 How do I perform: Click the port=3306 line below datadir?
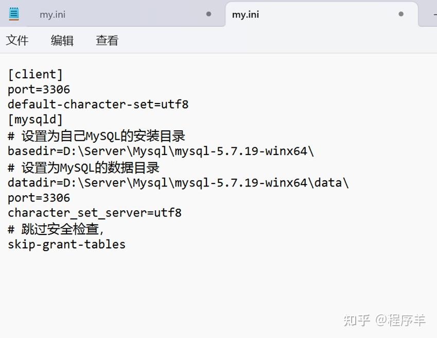pyautogui.click(x=39, y=198)
